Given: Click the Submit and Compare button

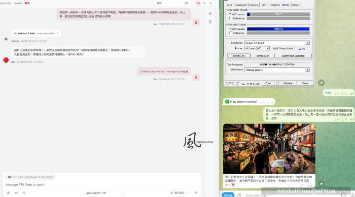Looking at the screenshot, I should 293,56.
